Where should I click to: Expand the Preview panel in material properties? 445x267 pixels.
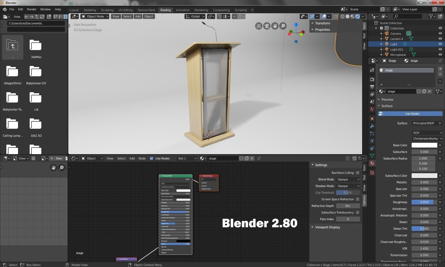[387, 100]
